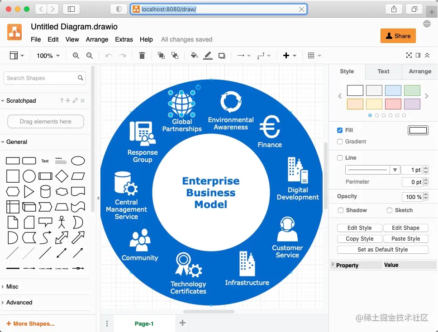Add to Scratchpad with the plus icon
Viewport: 438px width, 332px height.
(68, 100)
